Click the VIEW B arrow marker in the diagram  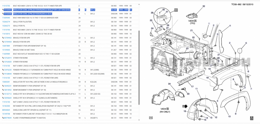tap(185, 106)
